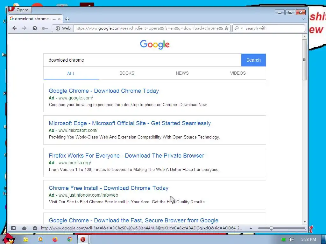Click the Web security badge in address bar

63,28
